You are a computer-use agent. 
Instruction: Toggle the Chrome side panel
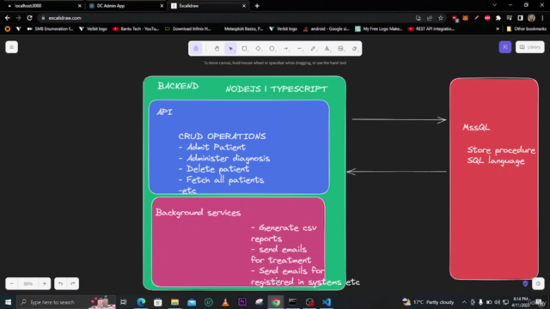[520, 18]
